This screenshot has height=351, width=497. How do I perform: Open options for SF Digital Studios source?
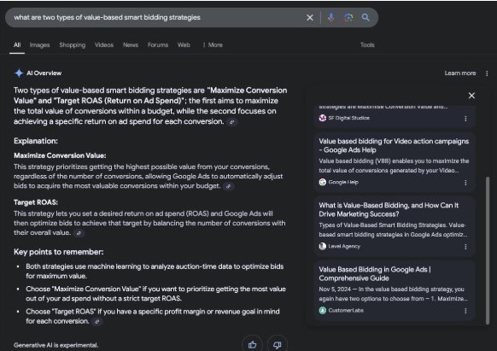pyautogui.click(x=465, y=118)
